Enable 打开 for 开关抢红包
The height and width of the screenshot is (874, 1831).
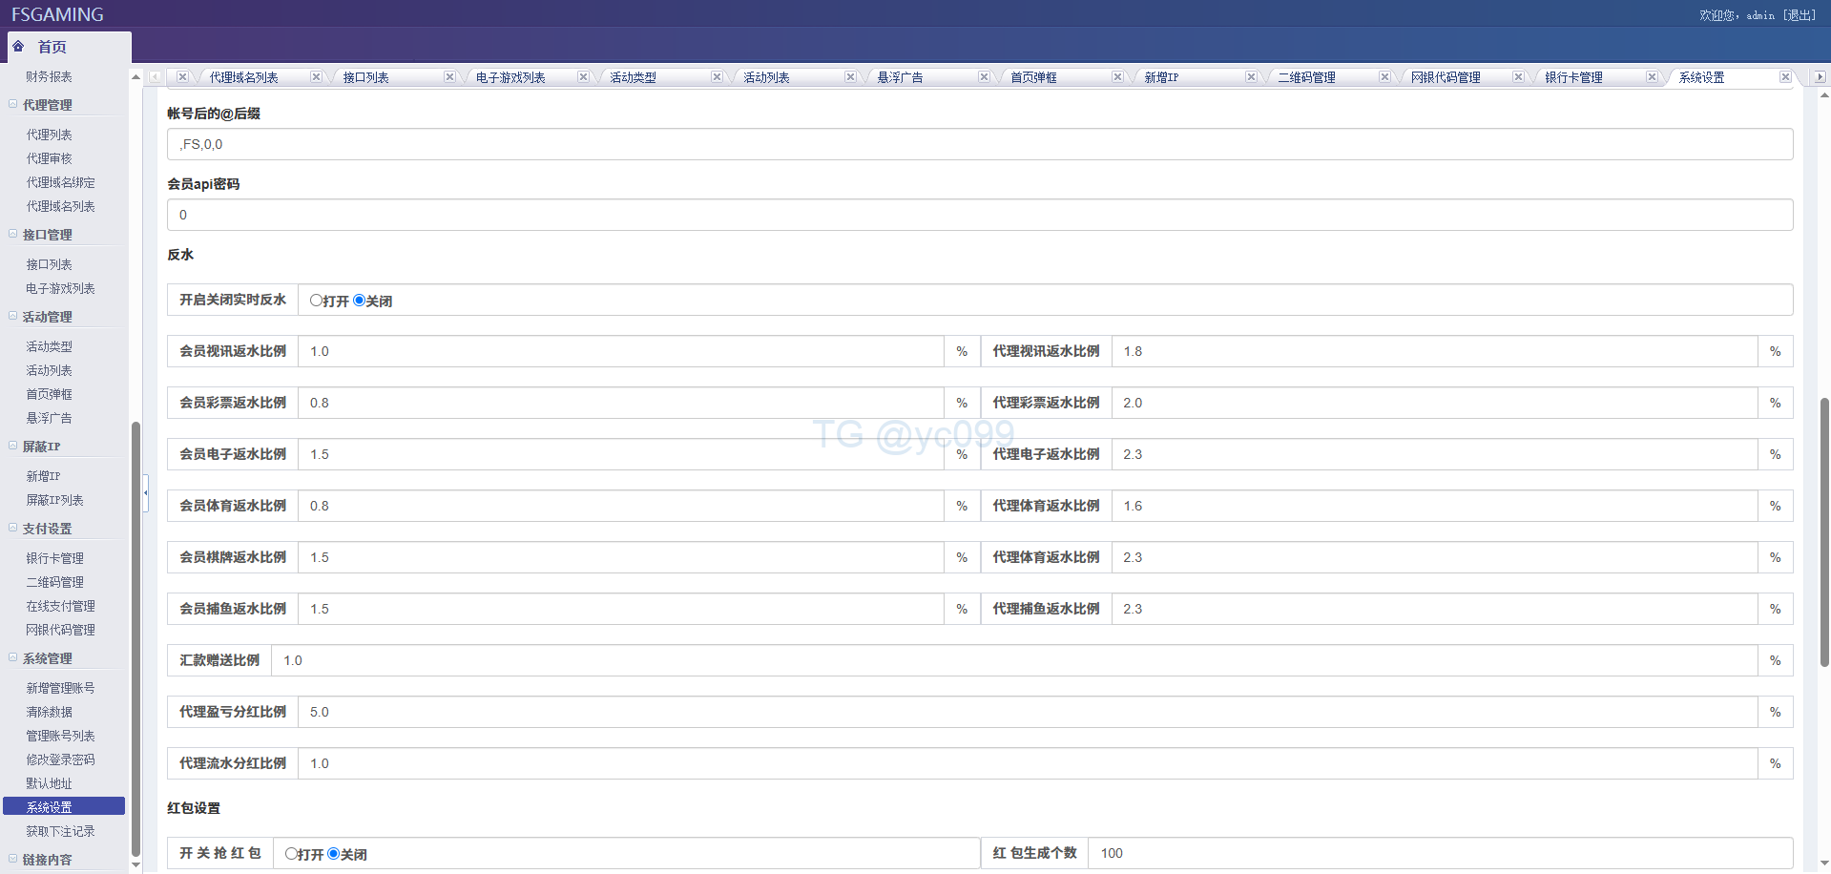point(291,854)
